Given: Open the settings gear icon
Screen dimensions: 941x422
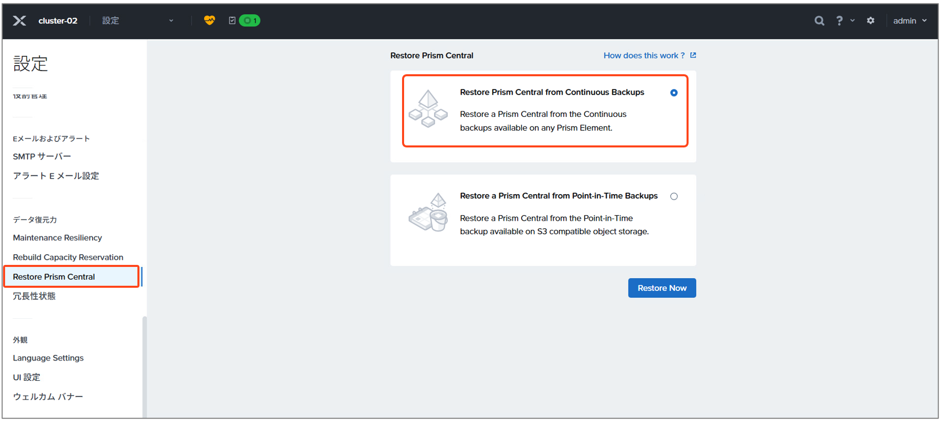Looking at the screenshot, I should click(871, 21).
